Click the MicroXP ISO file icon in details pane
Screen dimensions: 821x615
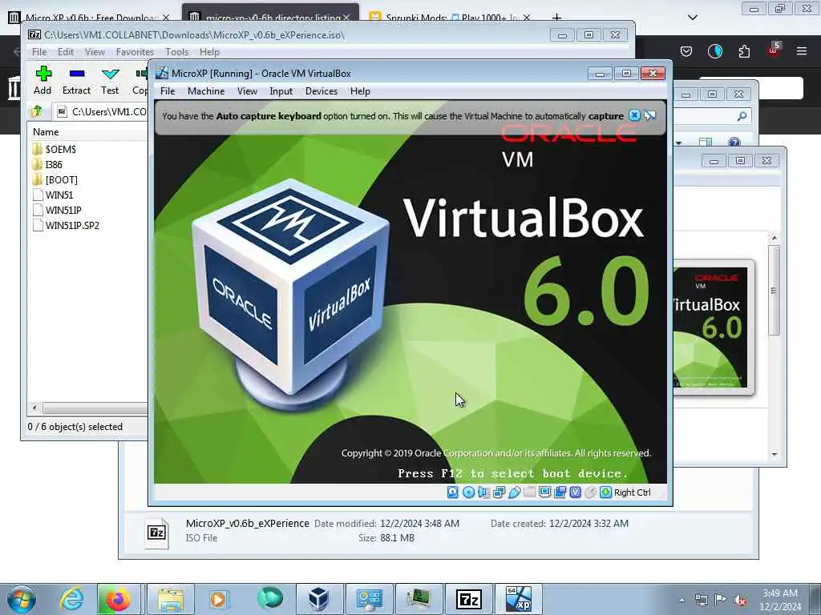(156, 533)
